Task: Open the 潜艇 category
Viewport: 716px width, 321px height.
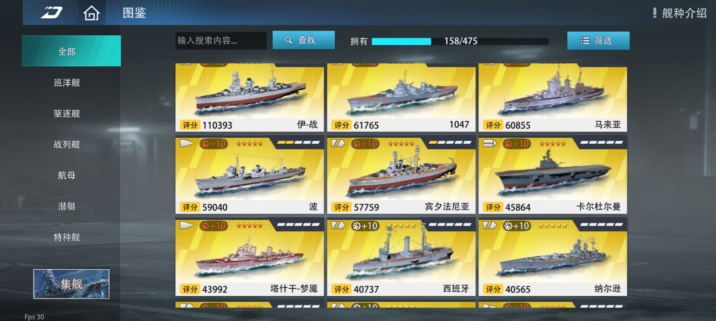Action: point(67,206)
